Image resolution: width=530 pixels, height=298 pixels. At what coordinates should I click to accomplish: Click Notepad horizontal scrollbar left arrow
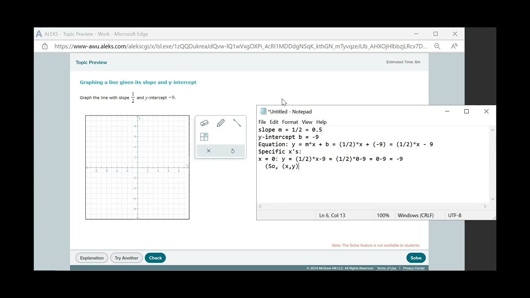coord(260,206)
